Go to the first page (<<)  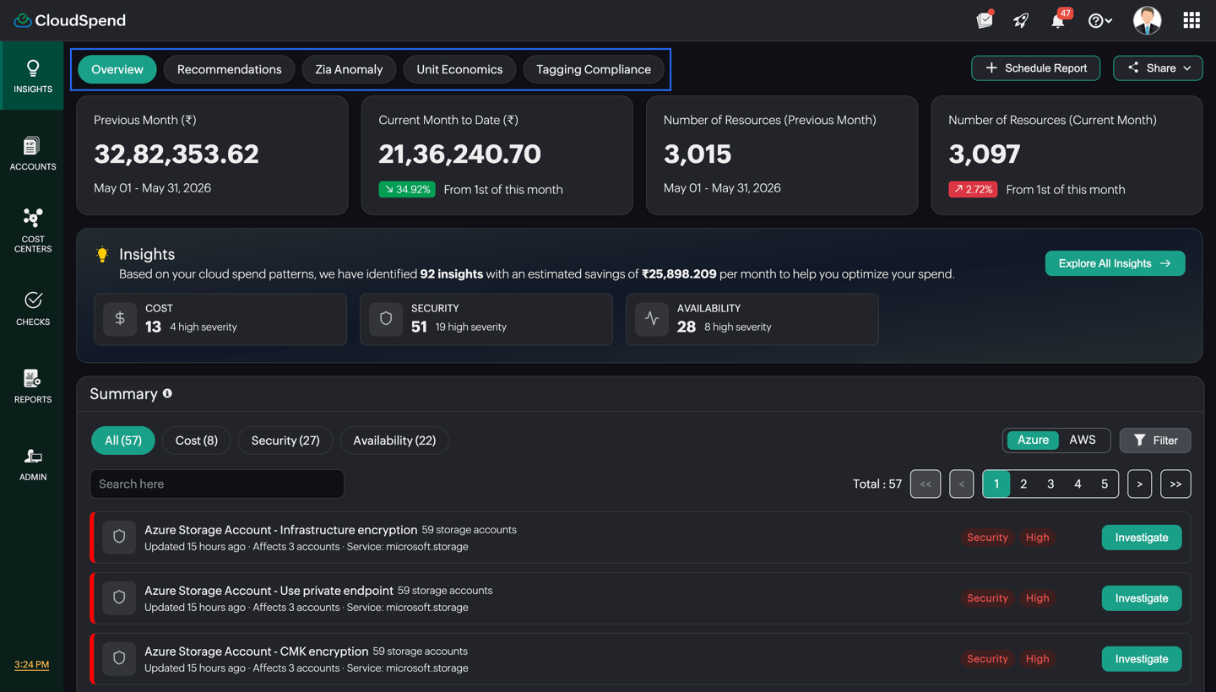coord(926,484)
